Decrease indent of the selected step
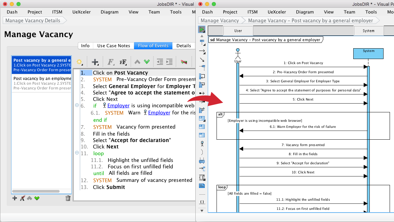Screen dimensions: 394x222 coord(160,62)
